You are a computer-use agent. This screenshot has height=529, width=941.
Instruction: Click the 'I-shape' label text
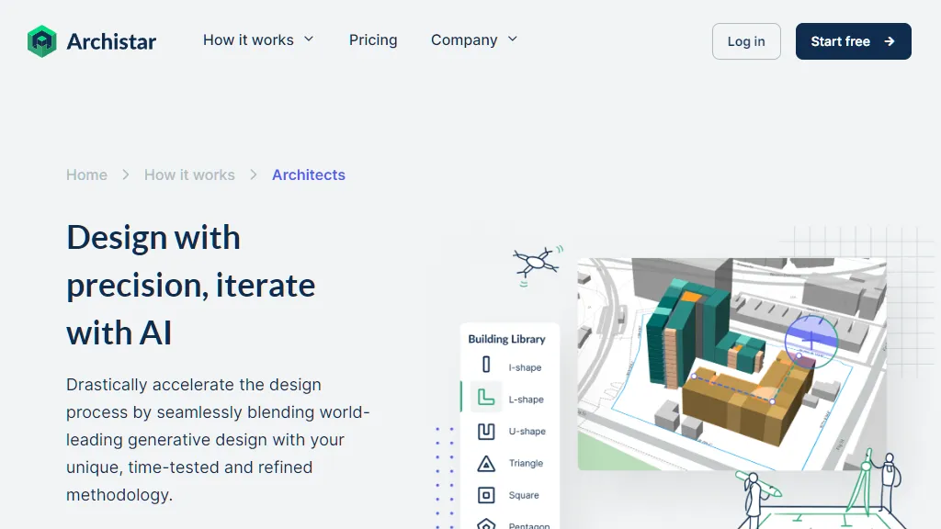tap(525, 367)
